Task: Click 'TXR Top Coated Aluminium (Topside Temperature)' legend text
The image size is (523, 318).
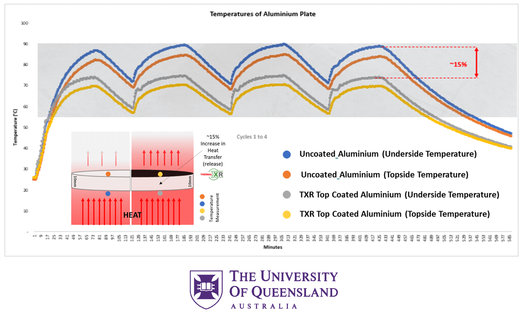Action: [x=394, y=214]
